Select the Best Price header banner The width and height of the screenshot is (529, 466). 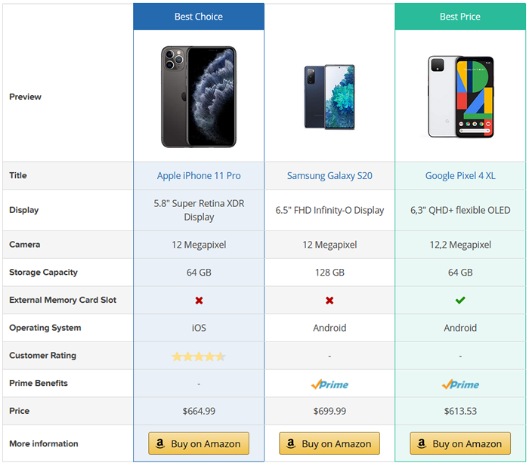[460, 17]
